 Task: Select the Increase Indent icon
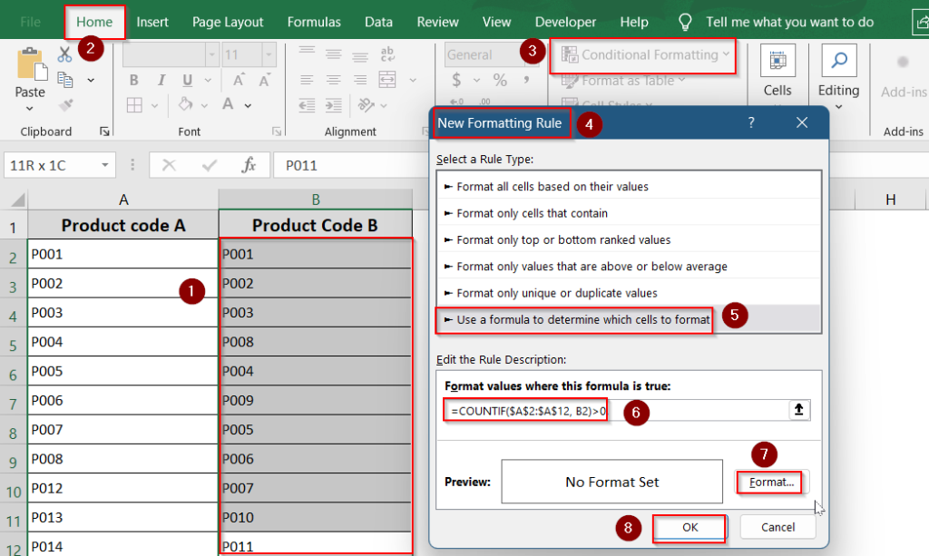pyautogui.click(x=334, y=105)
